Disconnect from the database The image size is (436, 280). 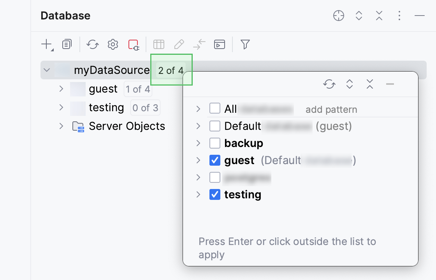133,44
